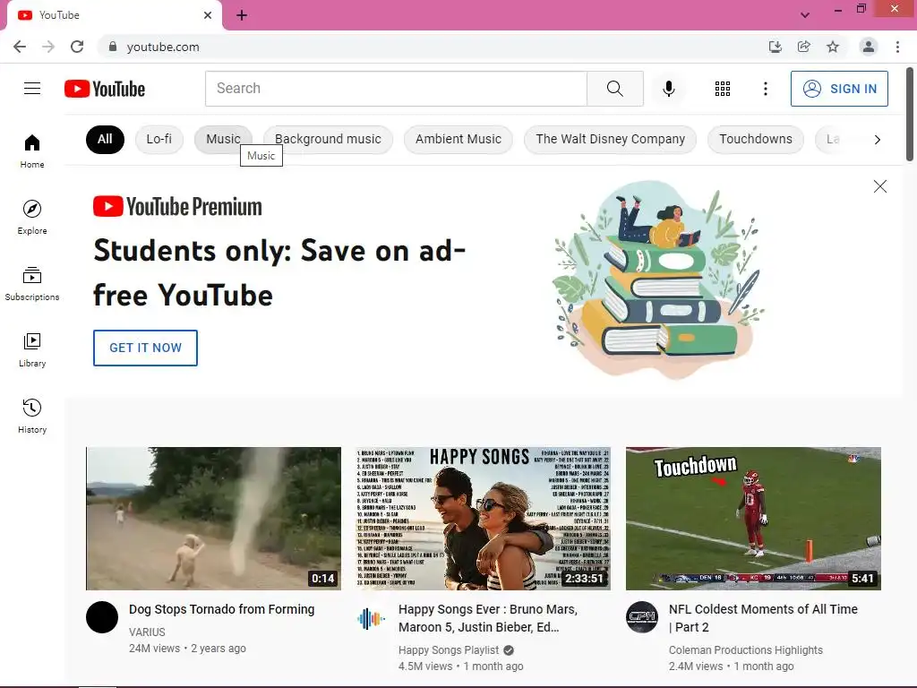Select the Background music chip

click(328, 139)
